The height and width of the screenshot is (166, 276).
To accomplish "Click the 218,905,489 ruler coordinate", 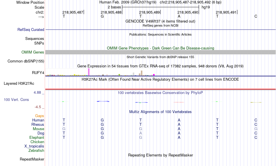I will (x=149, y=12).
